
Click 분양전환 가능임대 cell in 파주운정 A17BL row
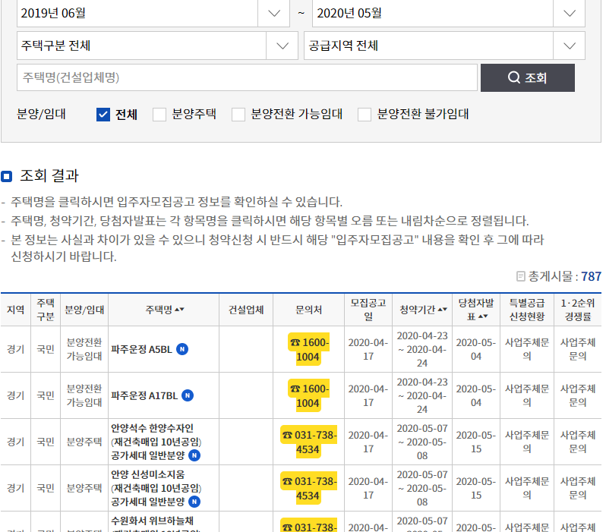tap(84, 395)
